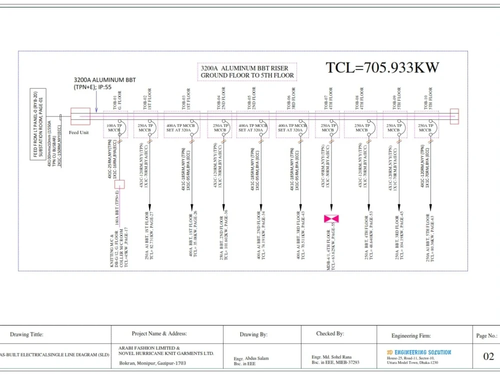The image size is (500, 375).
Task: Click the Feed From LT Panel-0 boxed label
Action: tap(38, 124)
